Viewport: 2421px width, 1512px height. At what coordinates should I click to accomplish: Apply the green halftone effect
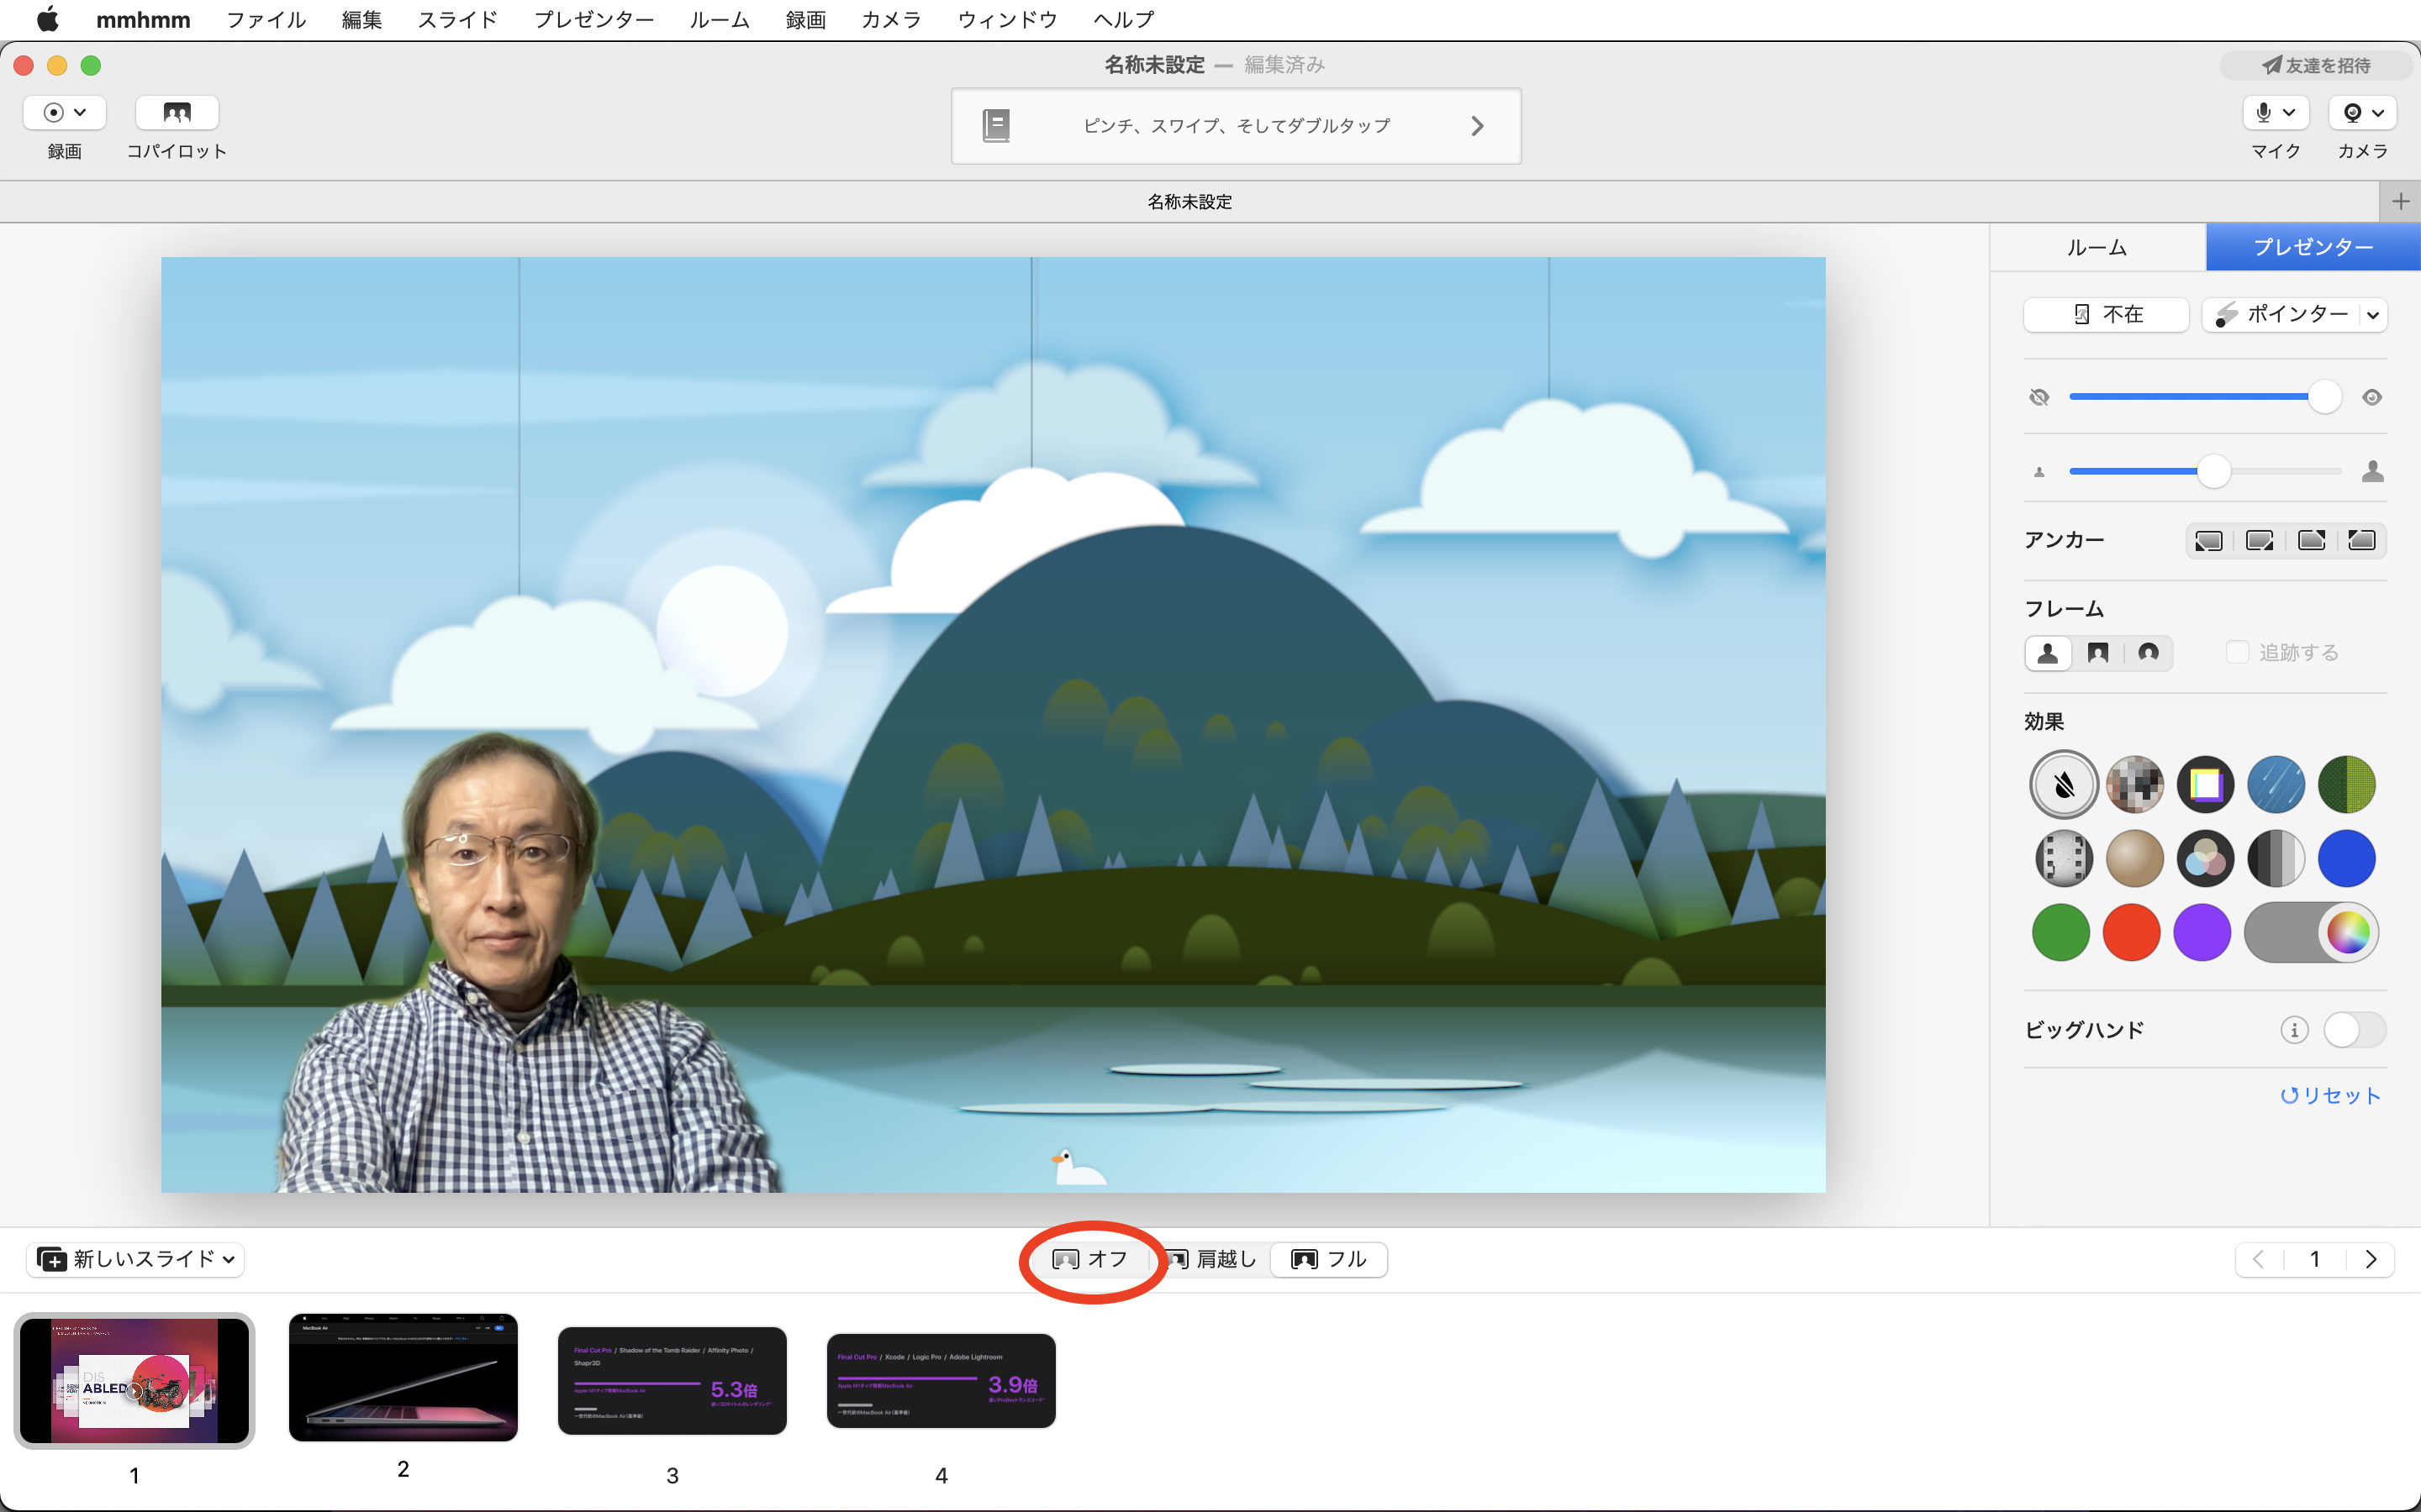pos(2347,785)
